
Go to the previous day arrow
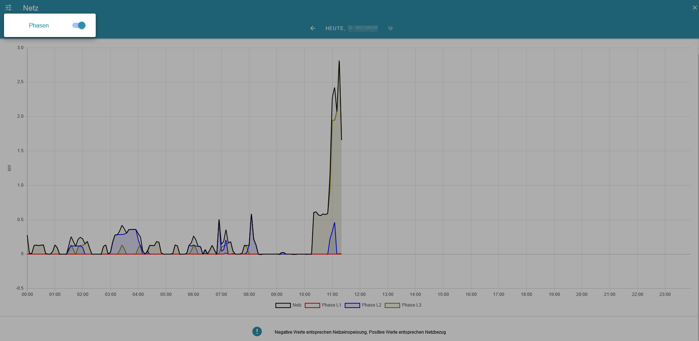coord(313,28)
